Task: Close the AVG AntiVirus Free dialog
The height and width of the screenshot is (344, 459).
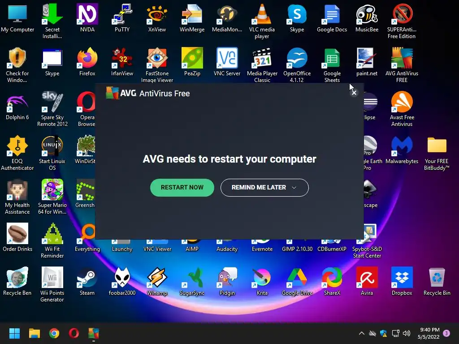Action: pos(354,93)
